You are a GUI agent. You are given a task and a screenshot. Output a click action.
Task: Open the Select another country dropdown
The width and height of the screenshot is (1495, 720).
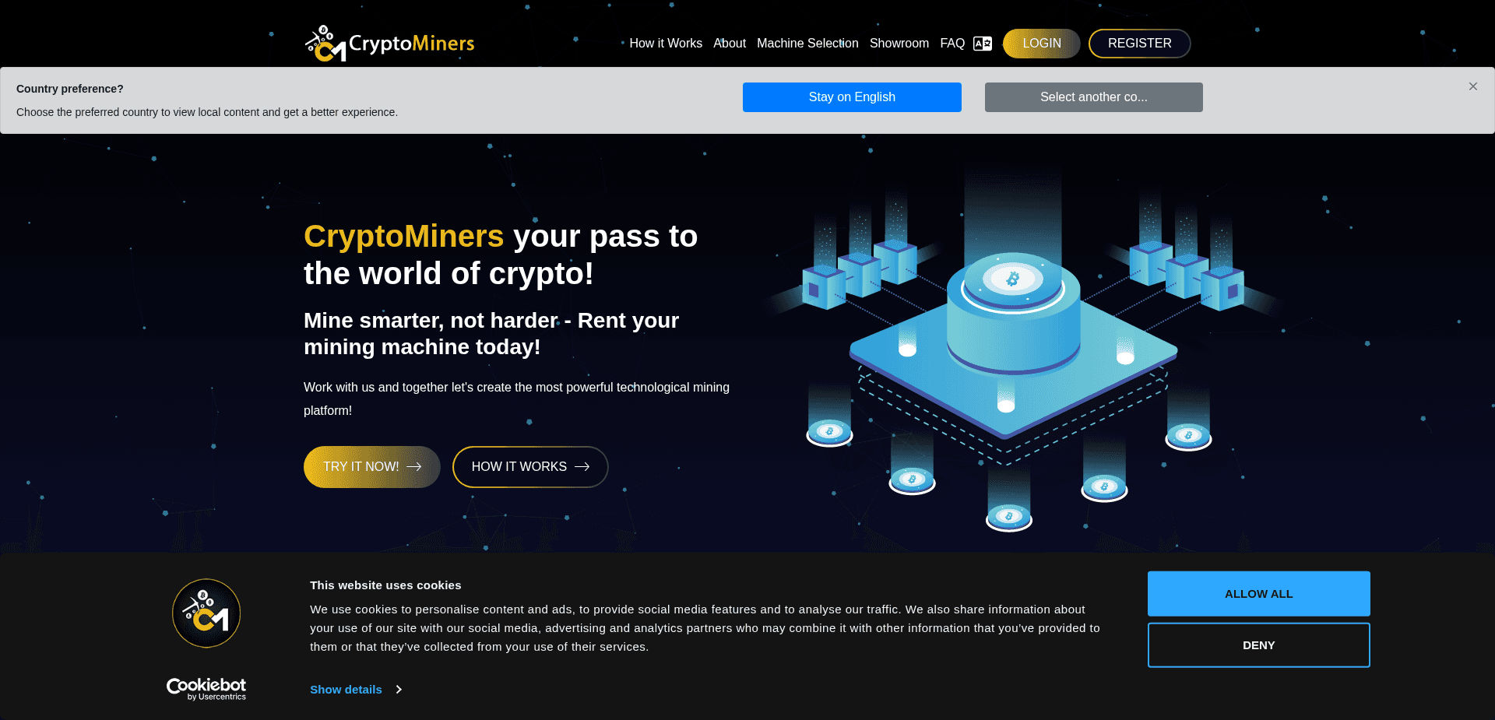(x=1093, y=97)
